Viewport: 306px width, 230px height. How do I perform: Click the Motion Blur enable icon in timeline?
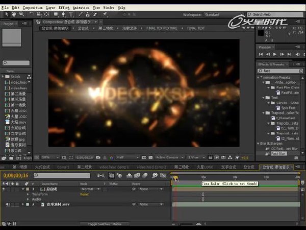tap(145, 175)
